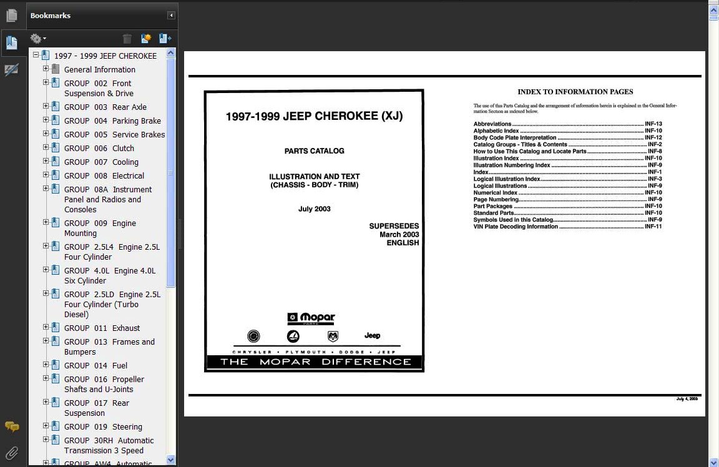
Task: Click Symbols Used in this Catalog entry
Action: click(568, 220)
